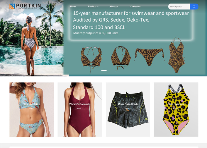
Task: Click the 15-year manufacturer banner headline
Action: click(x=131, y=13)
